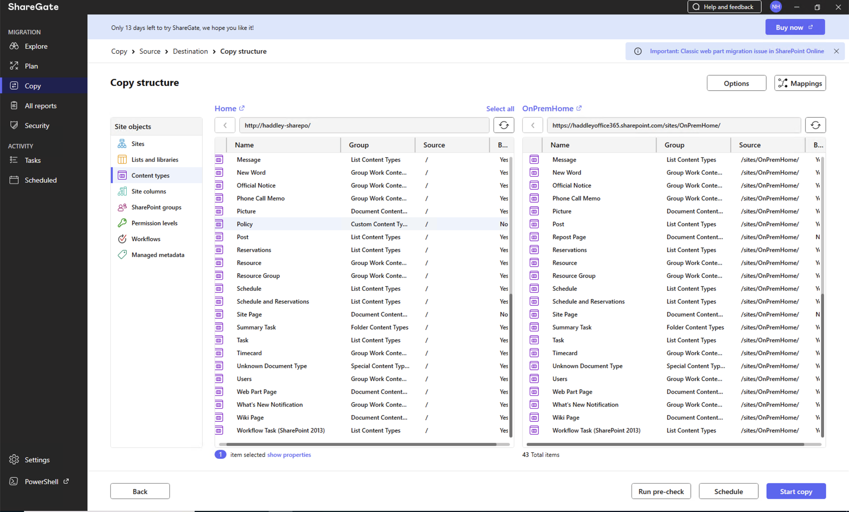849x512 pixels.
Task: Click the Schedule button
Action: coord(728,491)
